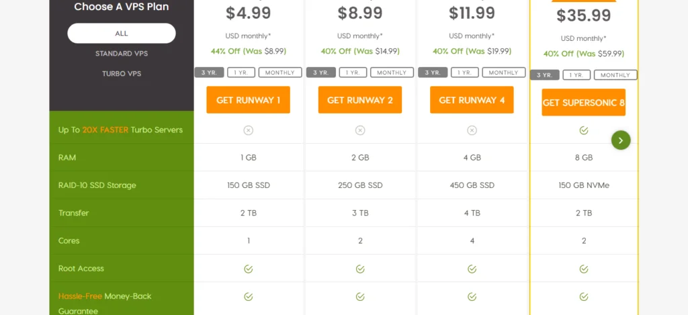Filter plans by STANDARD VPS
The width and height of the screenshot is (688, 315).
click(x=122, y=53)
